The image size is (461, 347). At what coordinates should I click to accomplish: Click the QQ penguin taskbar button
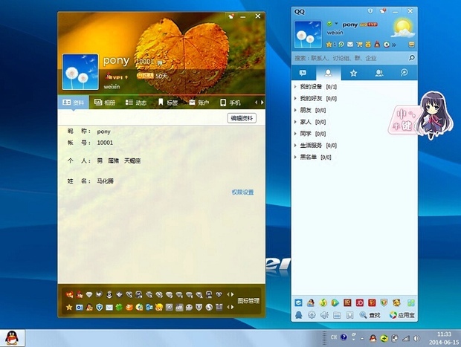coord(13,338)
